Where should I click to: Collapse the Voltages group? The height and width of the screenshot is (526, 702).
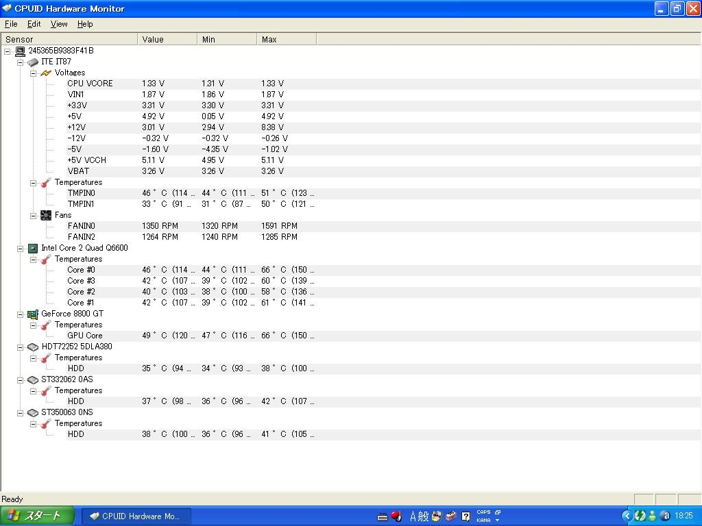coord(33,73)
